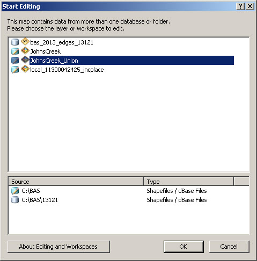Click the polygon layer icon for JohnsCreek_Union

point(25,59)
